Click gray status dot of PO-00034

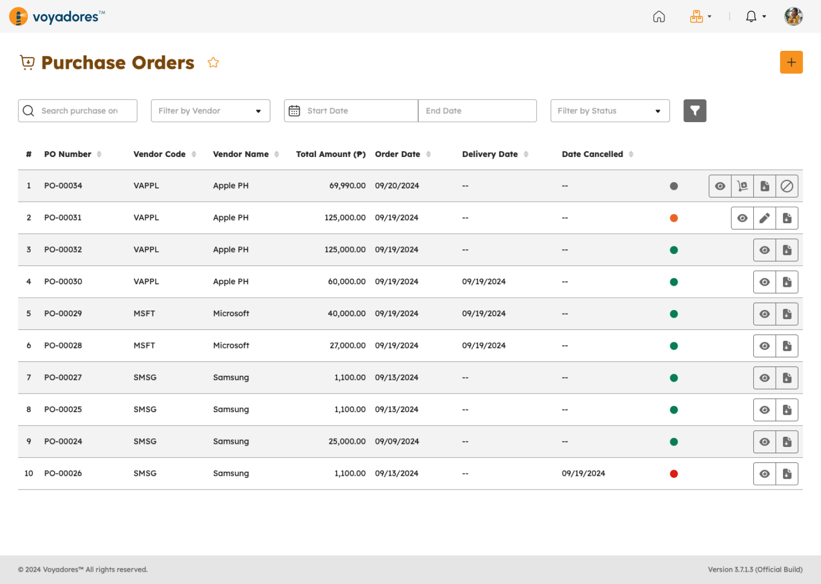(674, 186)
